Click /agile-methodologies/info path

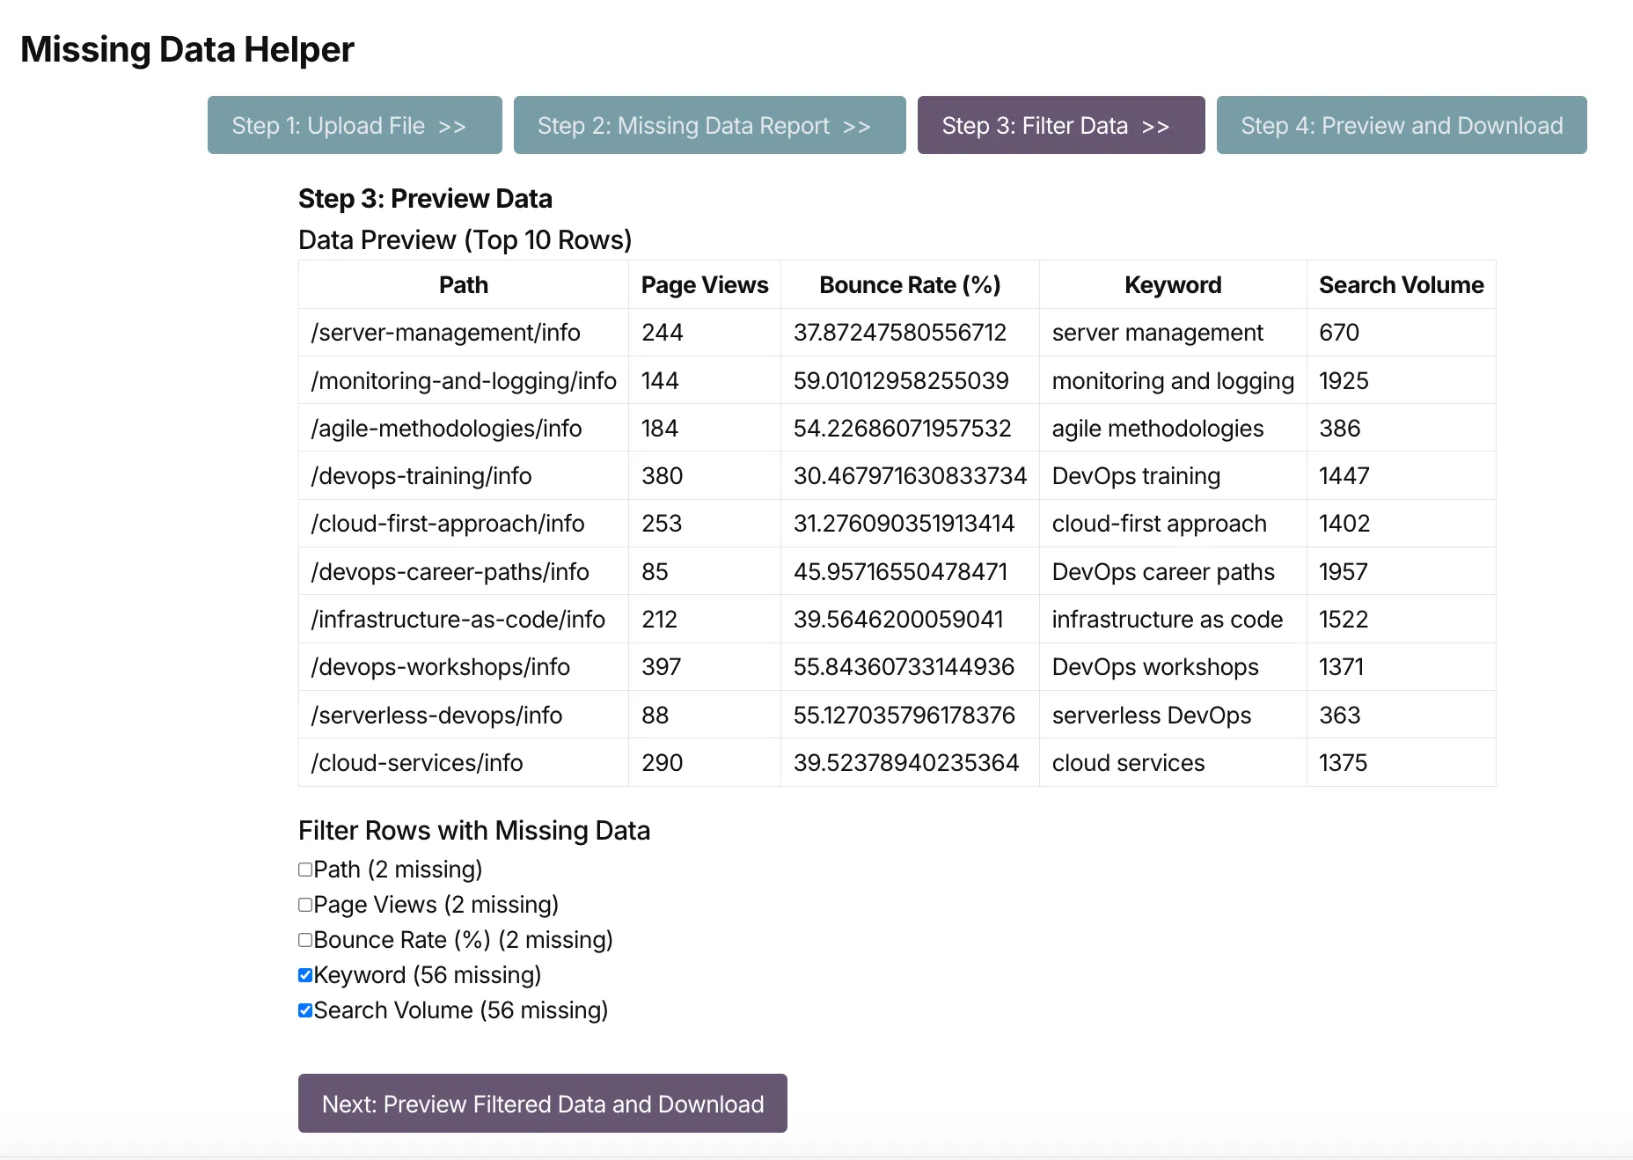tap(464, 428)
